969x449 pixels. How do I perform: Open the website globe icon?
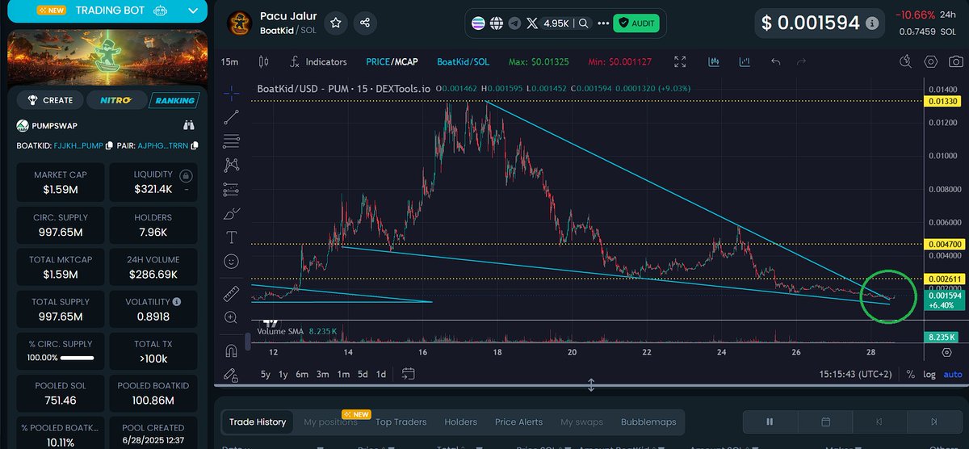click(497, 24)
